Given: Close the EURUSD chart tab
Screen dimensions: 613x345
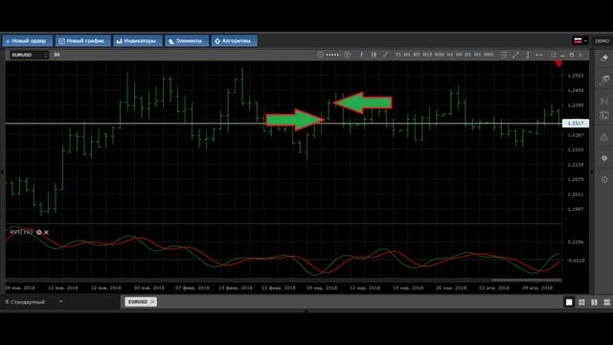Looking at the screenshot, I should click(152, 302).
